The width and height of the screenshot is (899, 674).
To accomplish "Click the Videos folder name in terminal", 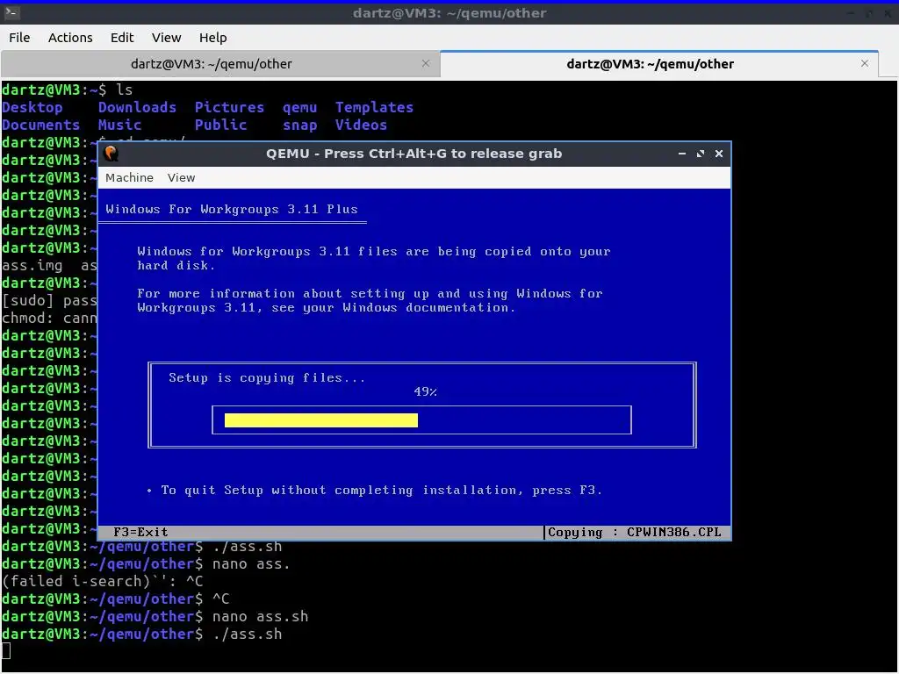I will coord(361,125).
